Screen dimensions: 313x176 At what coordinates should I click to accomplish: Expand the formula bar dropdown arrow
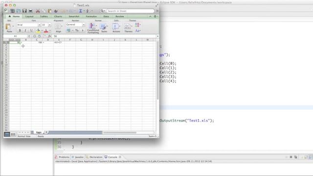[157, 36]
